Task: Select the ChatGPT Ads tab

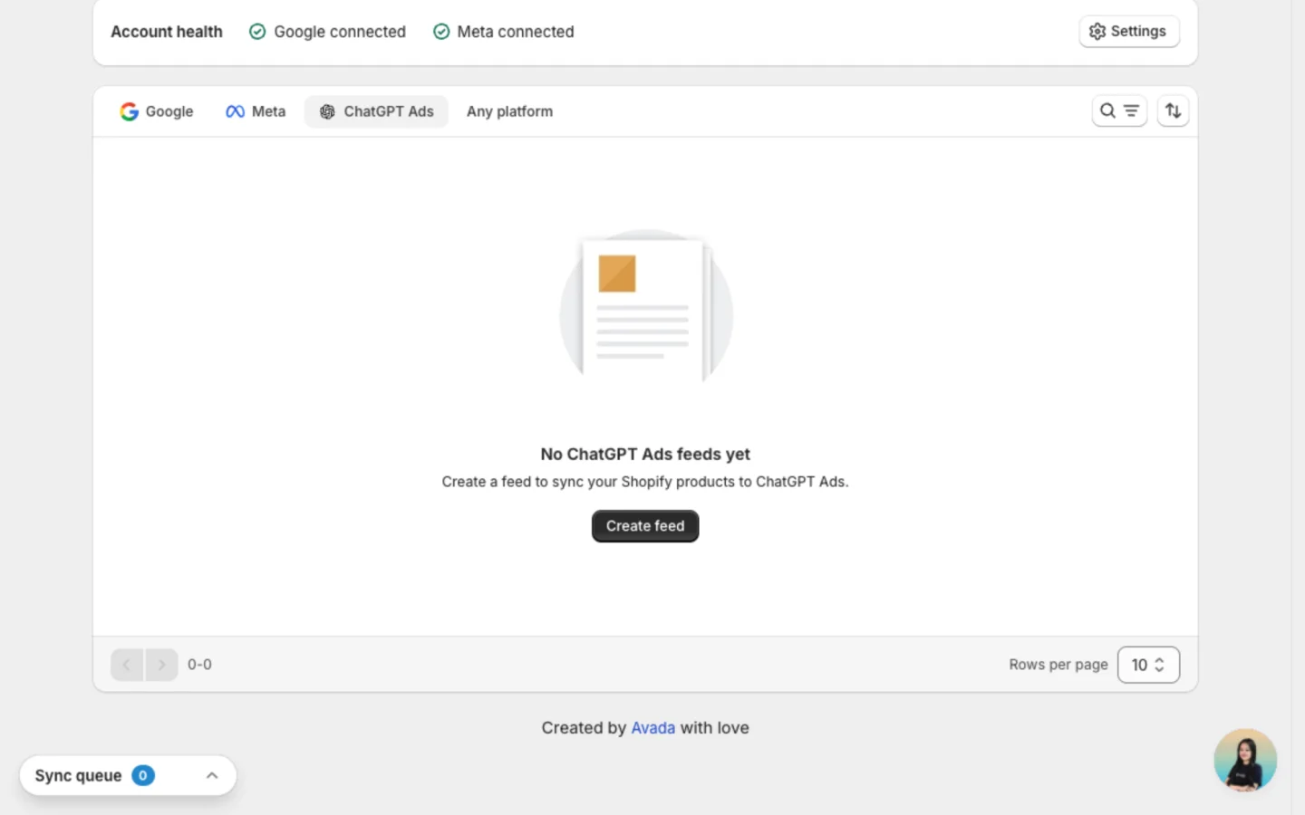Action: tap(376, 111)
